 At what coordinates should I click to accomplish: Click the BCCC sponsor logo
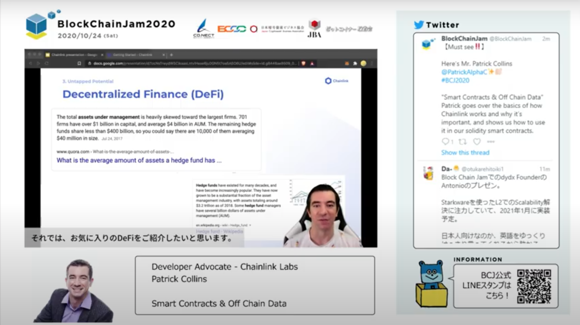(232, 29)
